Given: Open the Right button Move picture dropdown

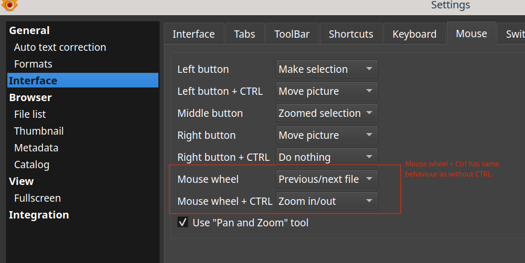Looking at the screenshot, I should 326,135.
